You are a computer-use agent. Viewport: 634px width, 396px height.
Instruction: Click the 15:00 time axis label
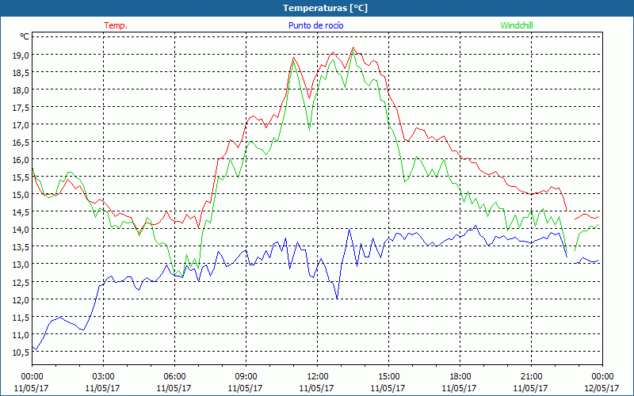(388, 377)
